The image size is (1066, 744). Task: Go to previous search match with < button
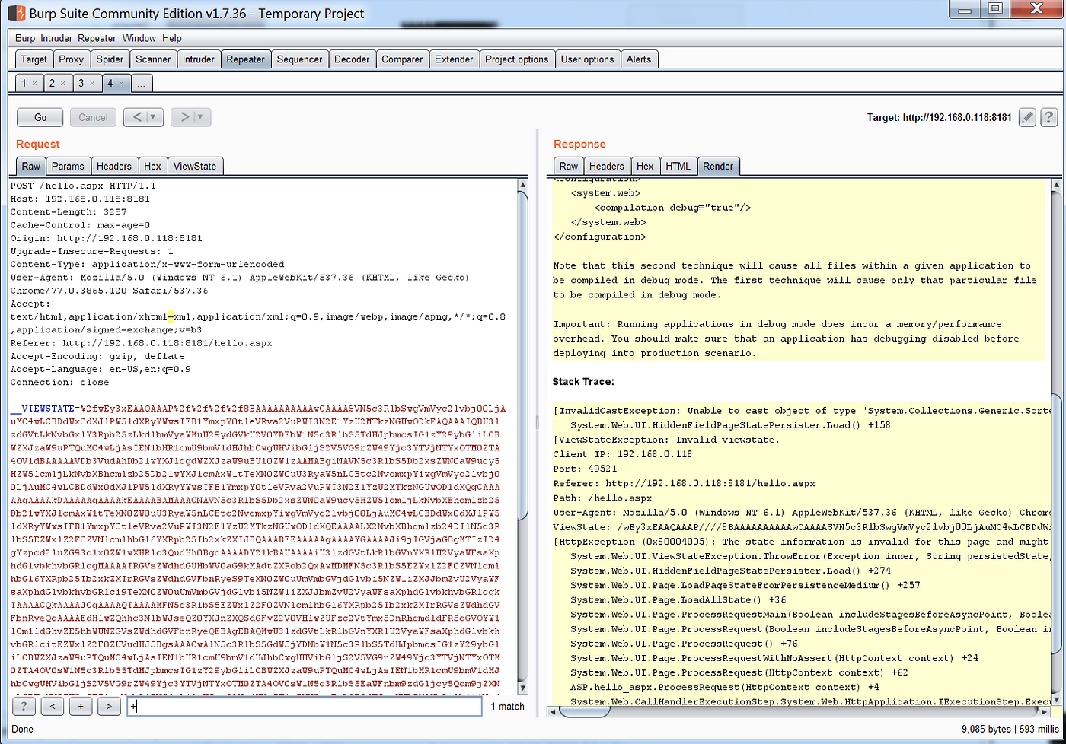(x=52, y=707)
